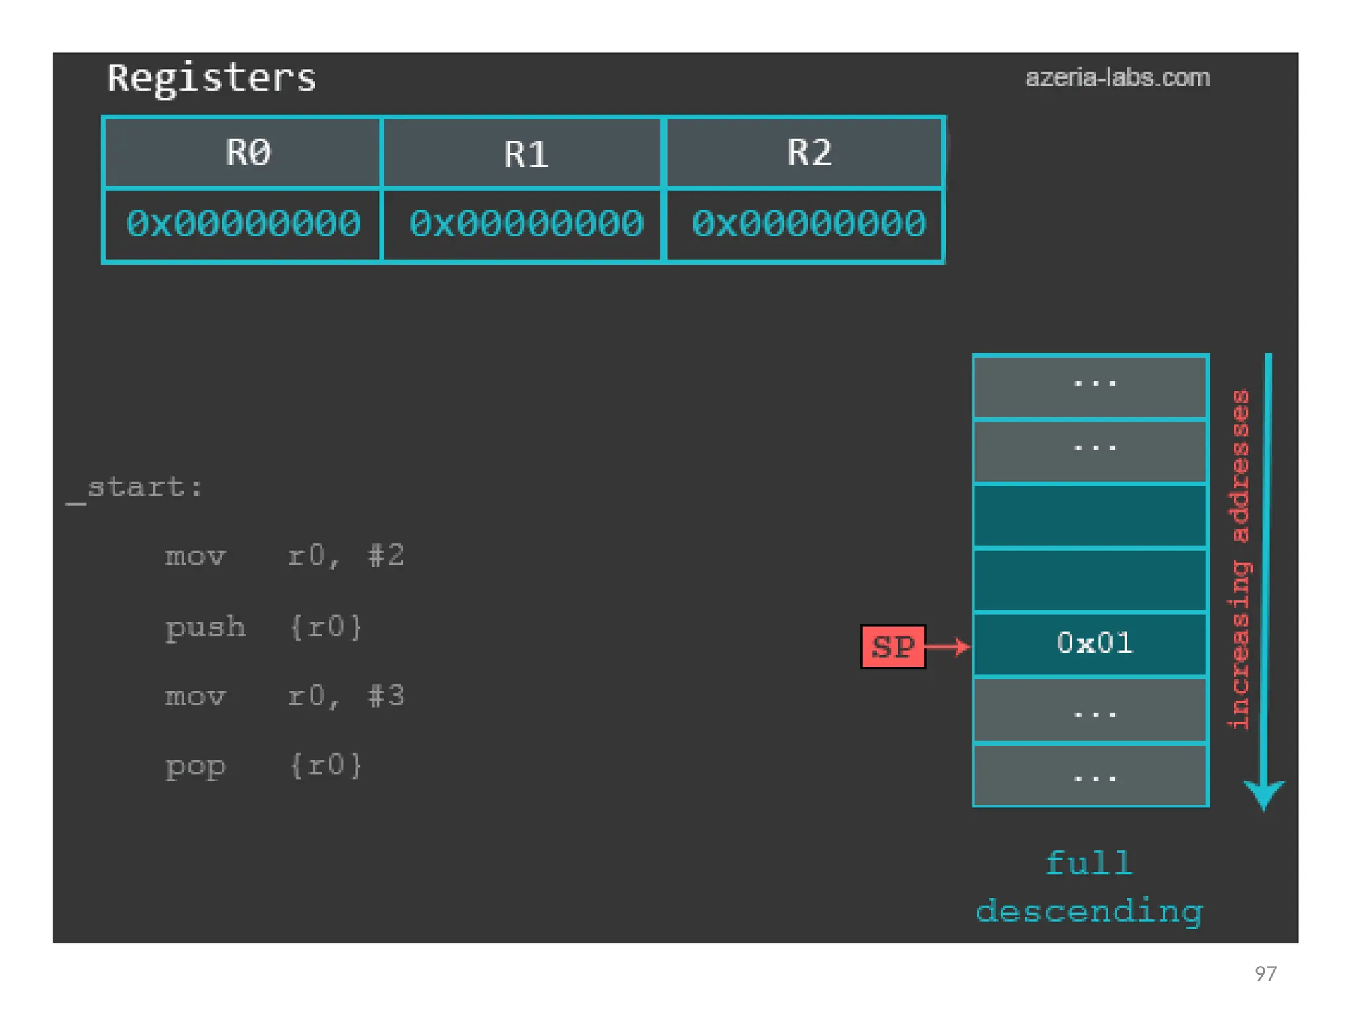The width and height of the screenshot is (1359, 1019).
Task: Click the page number 97
Action: point(1265,973)
